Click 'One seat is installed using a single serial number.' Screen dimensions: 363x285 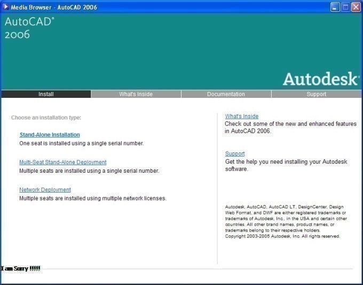pyautogui.click(x=82, y=143)
